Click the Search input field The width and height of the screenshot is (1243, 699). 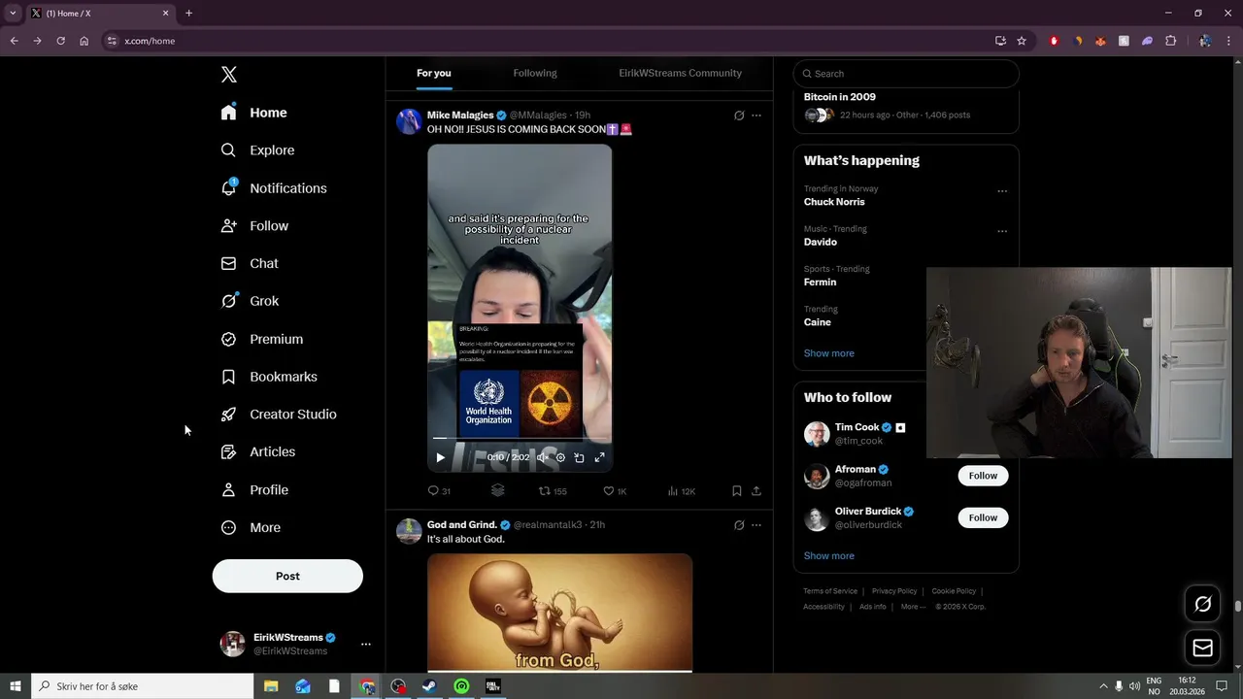tap(906, 74)
